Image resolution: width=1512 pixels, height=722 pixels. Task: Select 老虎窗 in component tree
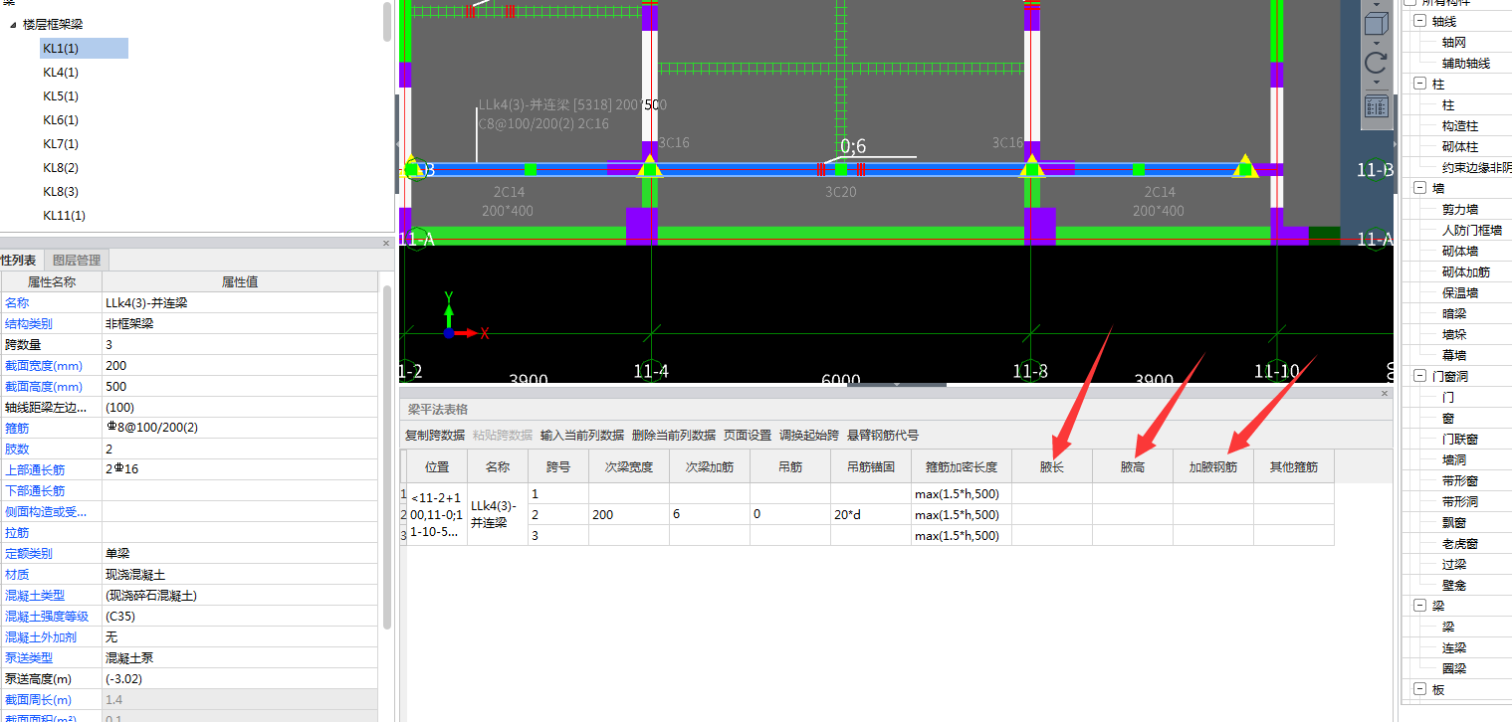[1460, 543]
